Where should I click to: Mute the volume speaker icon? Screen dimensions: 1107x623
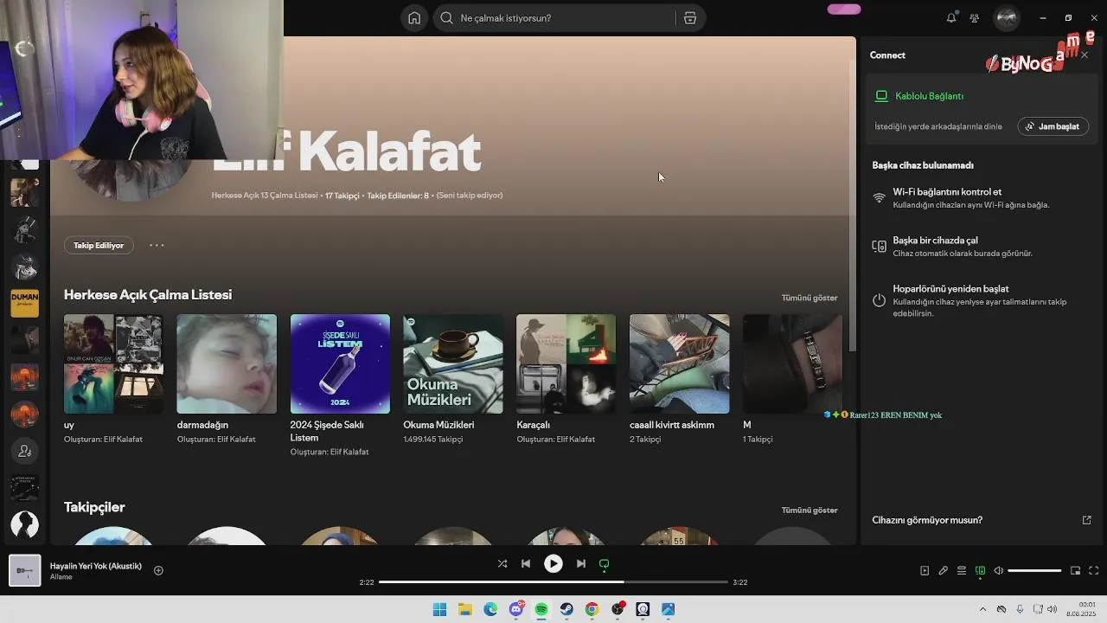pyautogui.click(x=998, y=570)
